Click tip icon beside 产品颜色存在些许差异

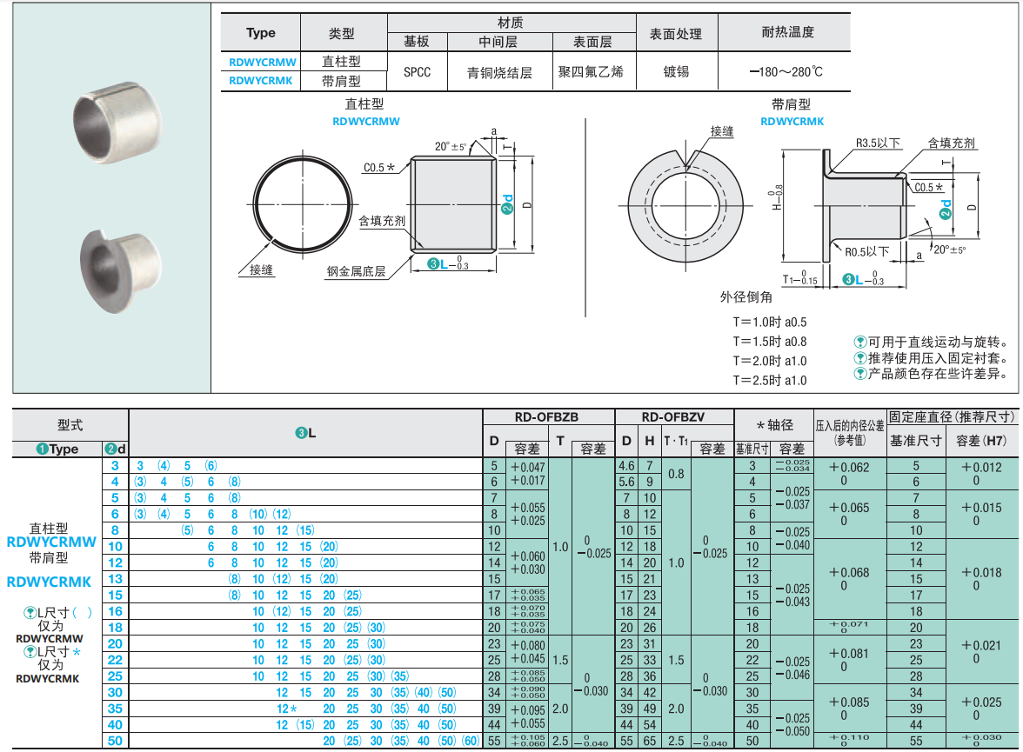click(860, 374)
